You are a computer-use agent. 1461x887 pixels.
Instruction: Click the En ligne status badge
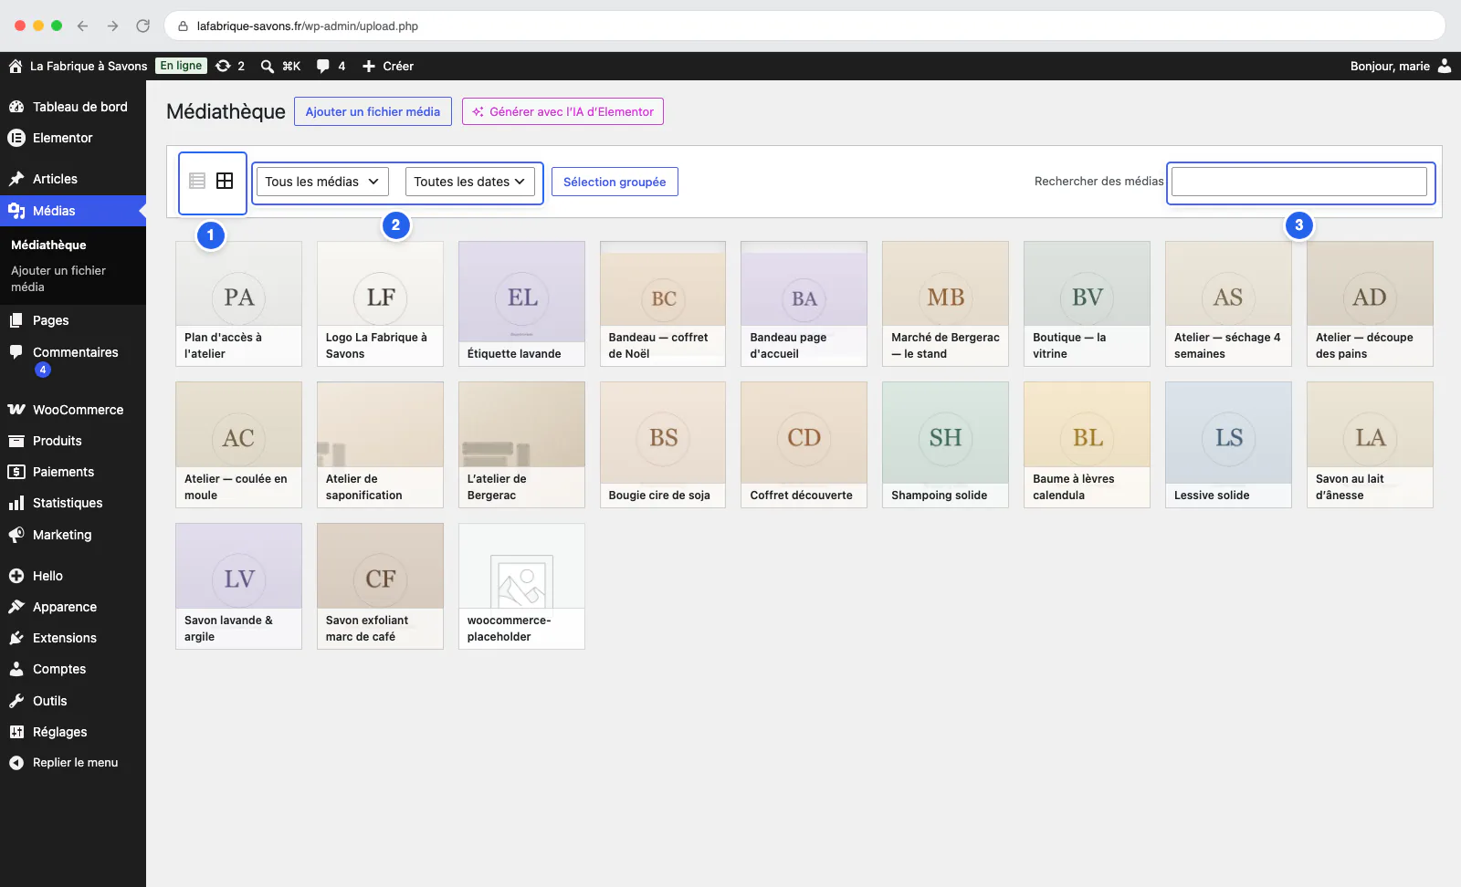[x=181, y=66]
